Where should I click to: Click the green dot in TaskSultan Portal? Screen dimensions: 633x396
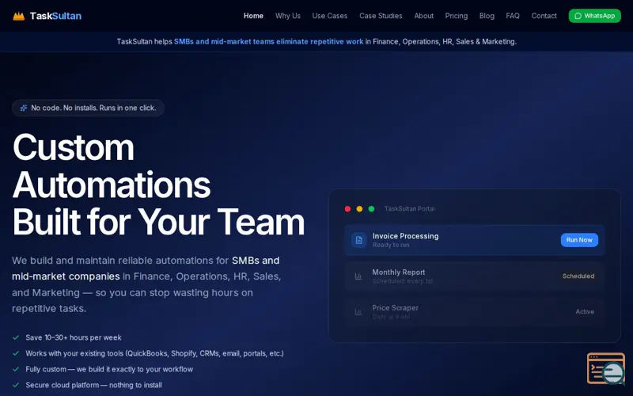pos(371,209)
